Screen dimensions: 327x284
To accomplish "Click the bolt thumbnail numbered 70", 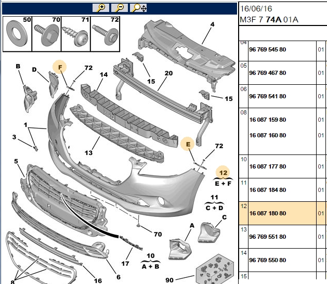I will point(46,34).
